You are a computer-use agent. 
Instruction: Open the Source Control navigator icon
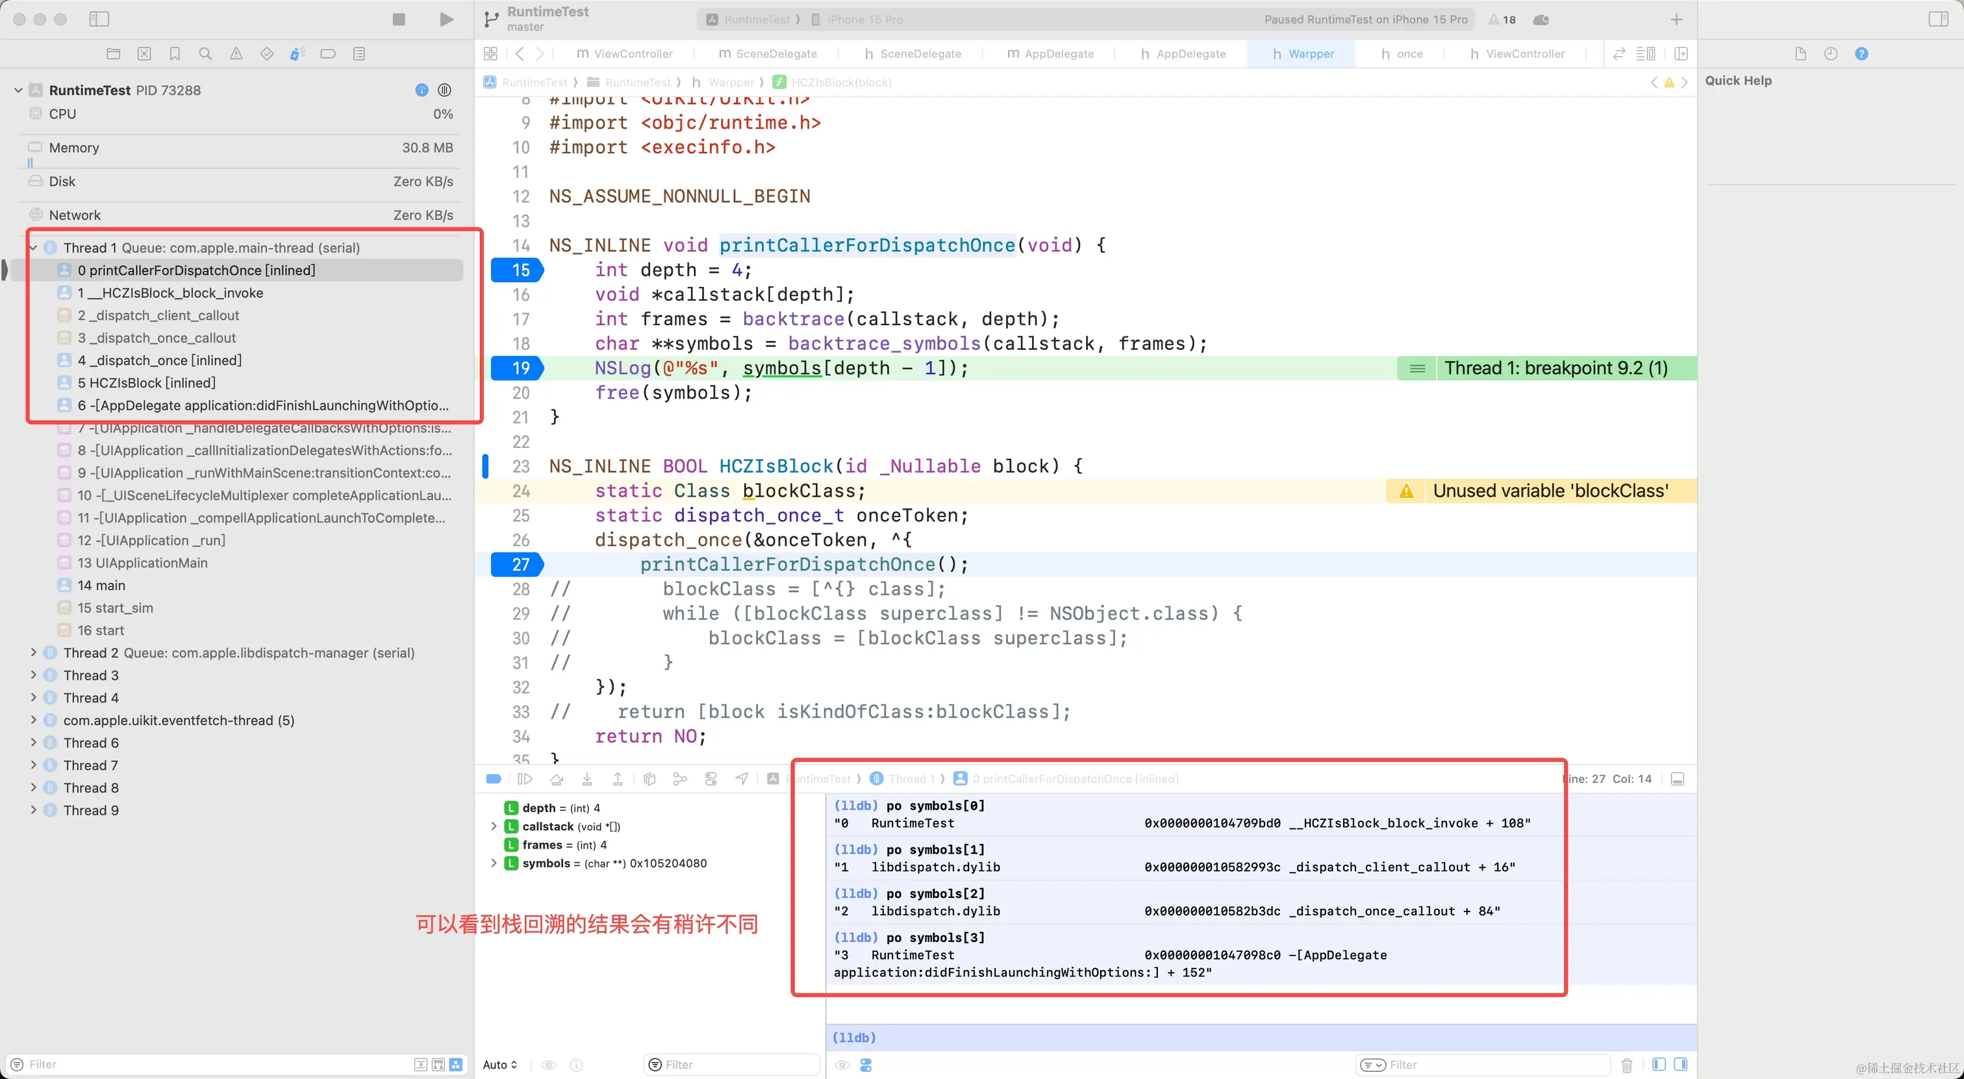point(144,53)
